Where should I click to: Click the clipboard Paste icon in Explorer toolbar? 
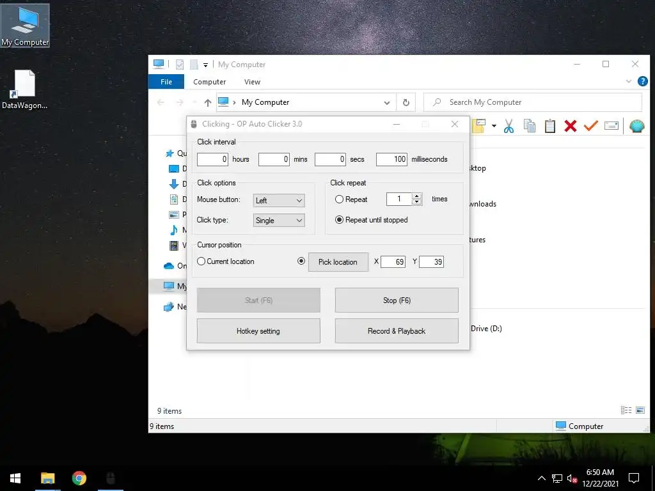click(x=549, y=126)
